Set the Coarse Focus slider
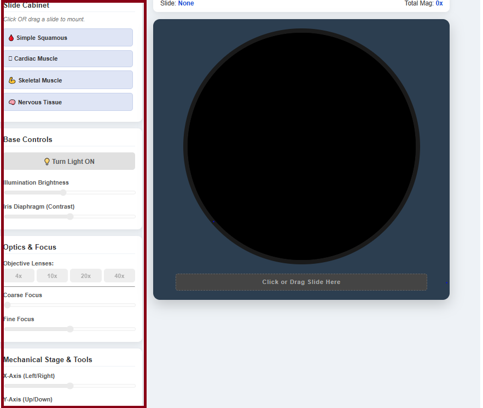Screen dimensions: 483x408 pyautogui.click(x=8, y=305)
